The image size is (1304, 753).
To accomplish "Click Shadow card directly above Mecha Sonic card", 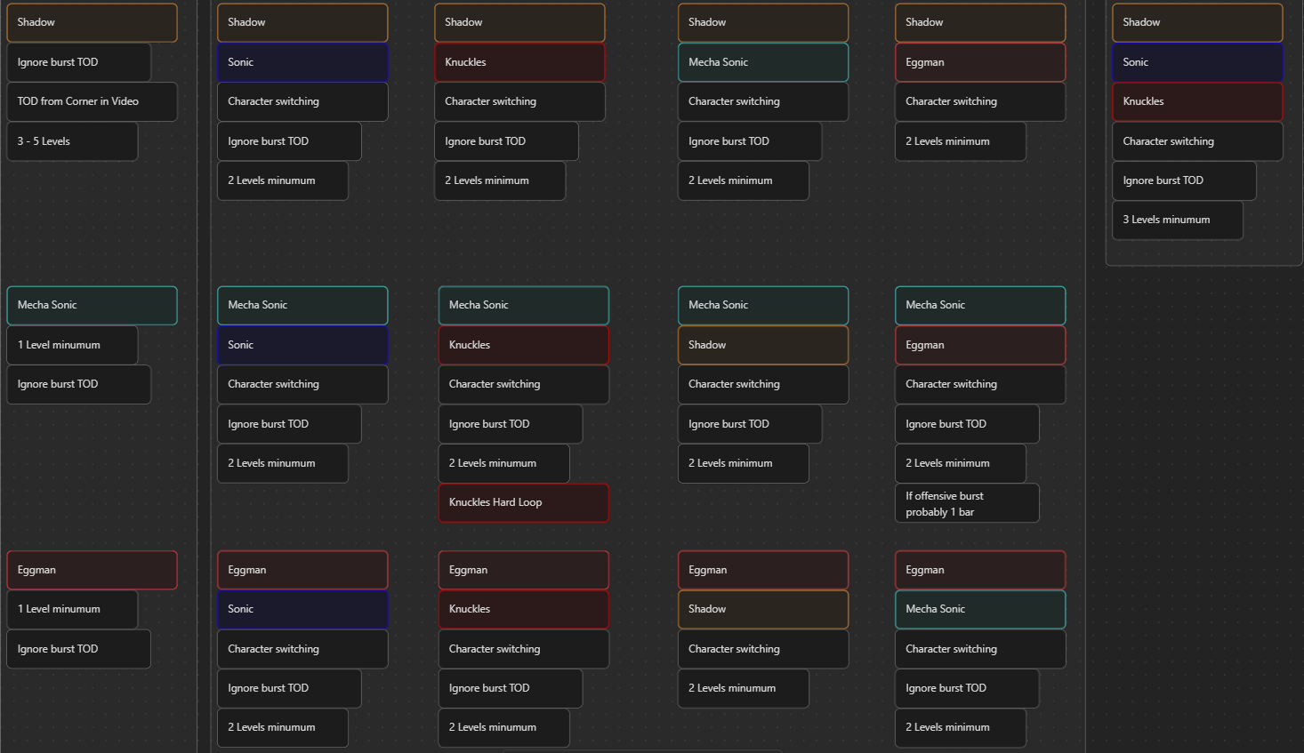I will pyautogui.click(x=763, y=22).
